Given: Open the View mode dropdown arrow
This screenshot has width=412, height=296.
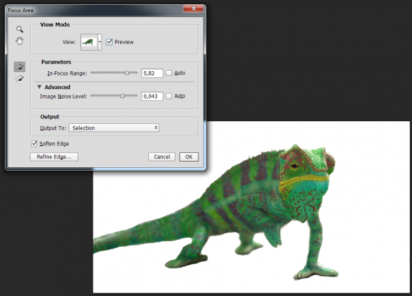Looking at the screenshot, I should [x=100, y=42].
